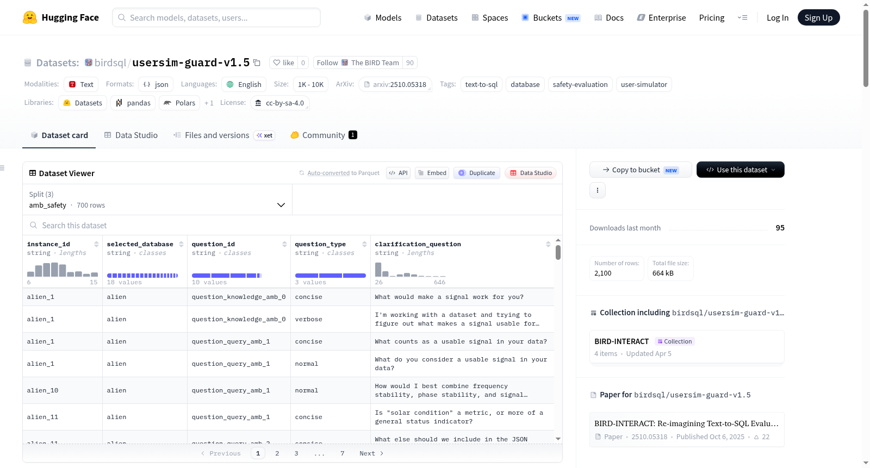The height and width of the screenshot is (468, 870).
Task: Click Follow The BIRD Team button
Action: (x=358, y=63)
